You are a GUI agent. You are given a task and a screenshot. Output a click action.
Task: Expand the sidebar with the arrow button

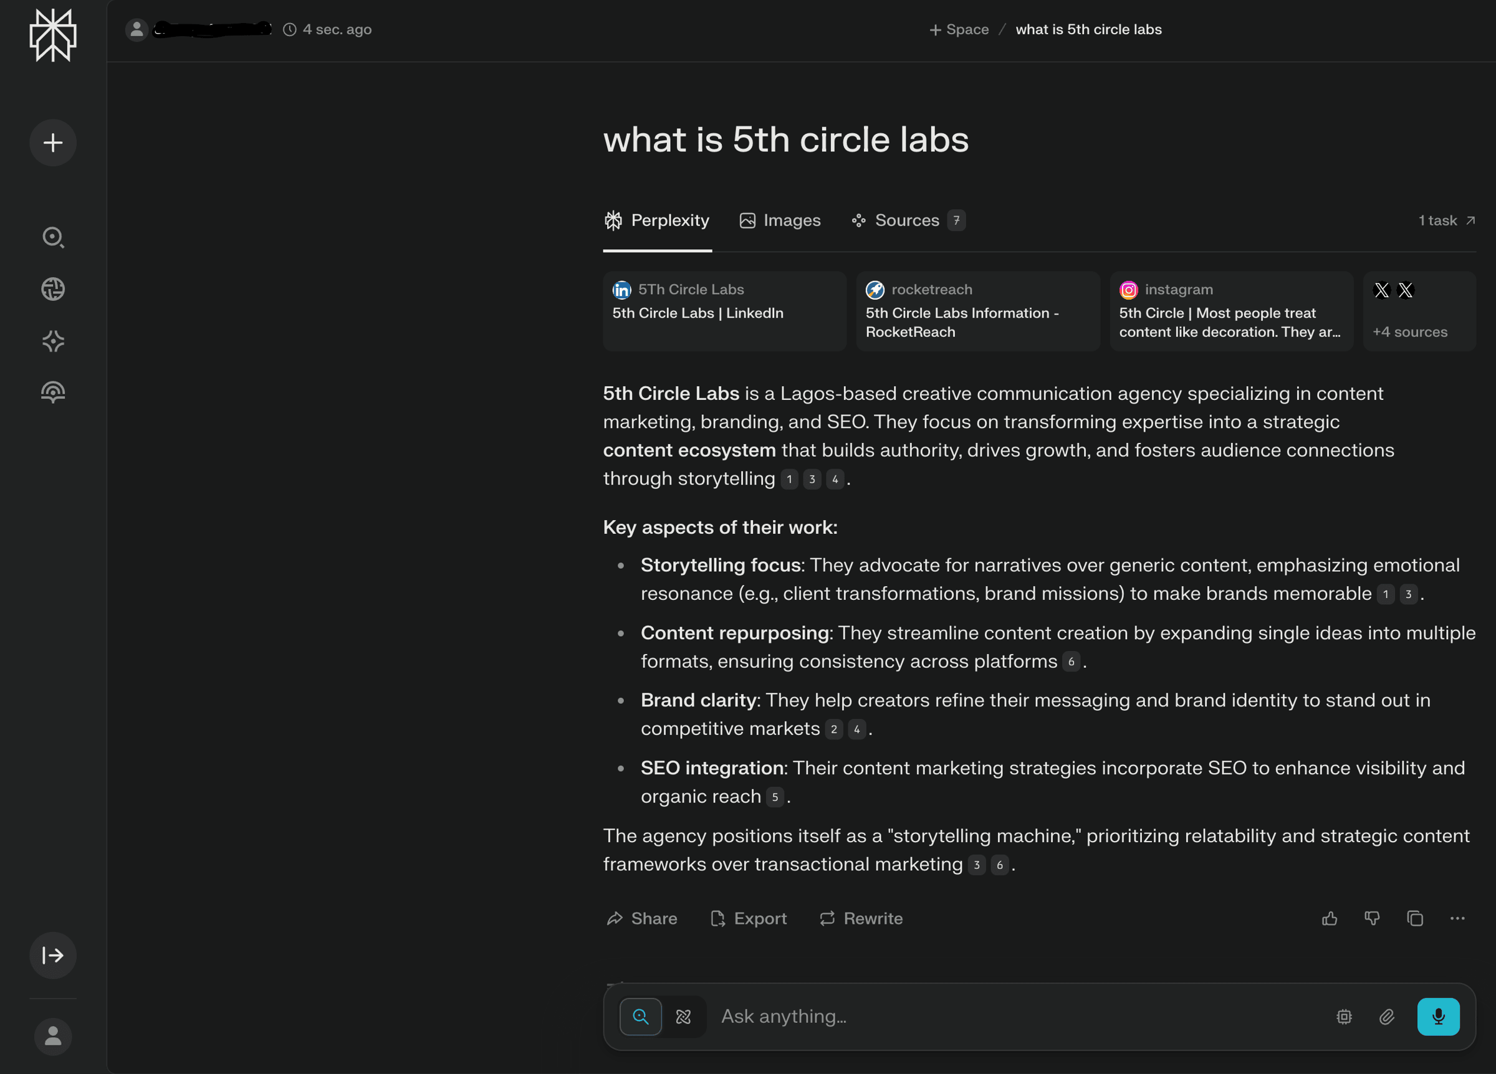[x=53, y=954]
